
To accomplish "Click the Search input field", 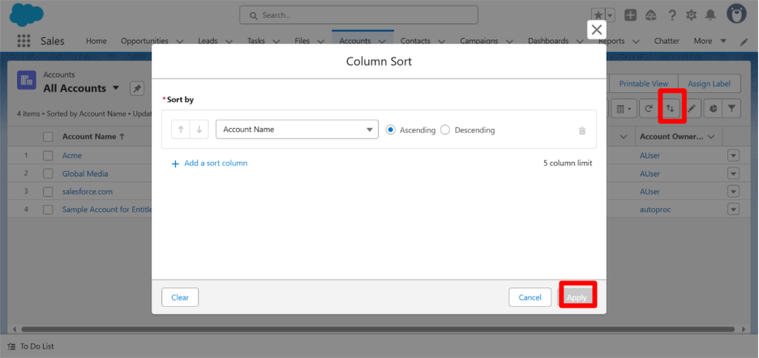I will [x=358, y=15].
